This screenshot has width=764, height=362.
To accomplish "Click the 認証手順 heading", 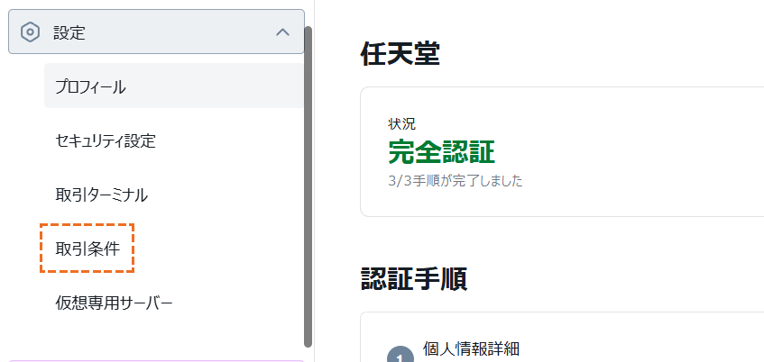I will point(414,279).
